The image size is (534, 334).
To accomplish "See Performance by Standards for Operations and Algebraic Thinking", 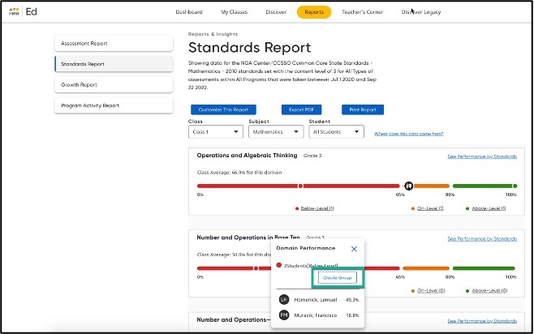I will point(482,156).
